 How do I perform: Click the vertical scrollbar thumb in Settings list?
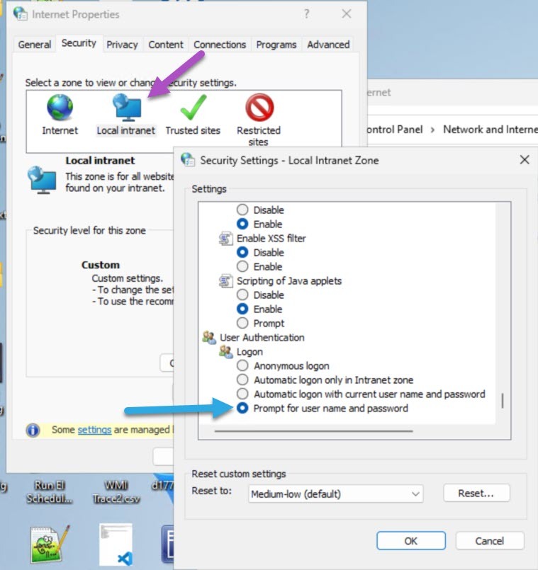click(503, 401)
